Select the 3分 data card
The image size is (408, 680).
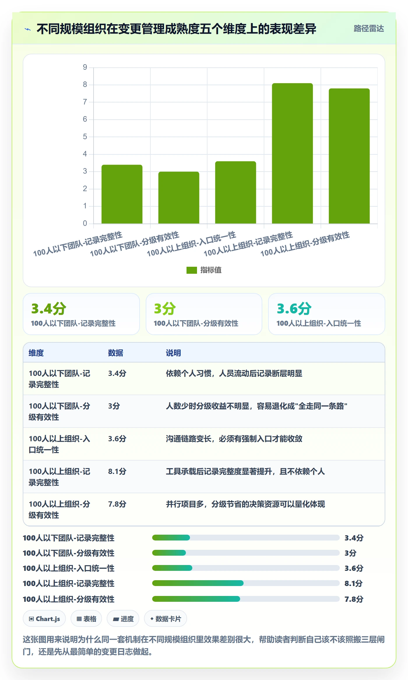coord(204,314)
